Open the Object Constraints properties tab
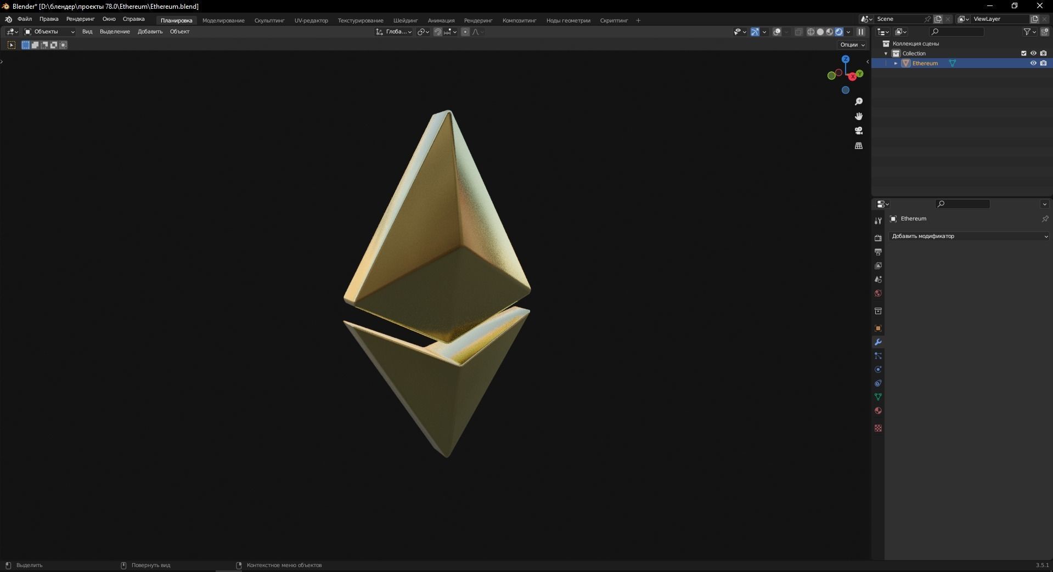Screen dimensions: 1053x572 pyautogui.click(x=878, y=383)
